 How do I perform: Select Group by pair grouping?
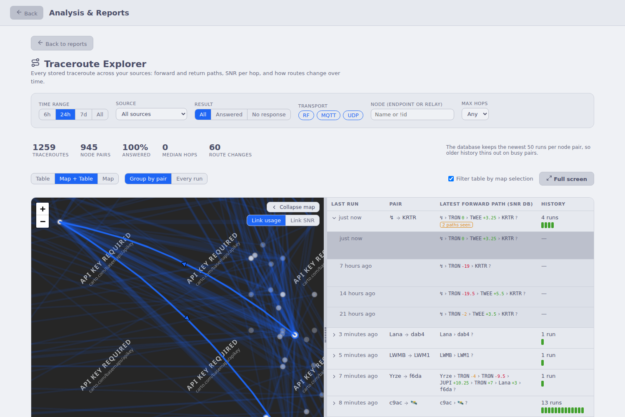click(148, 179)
